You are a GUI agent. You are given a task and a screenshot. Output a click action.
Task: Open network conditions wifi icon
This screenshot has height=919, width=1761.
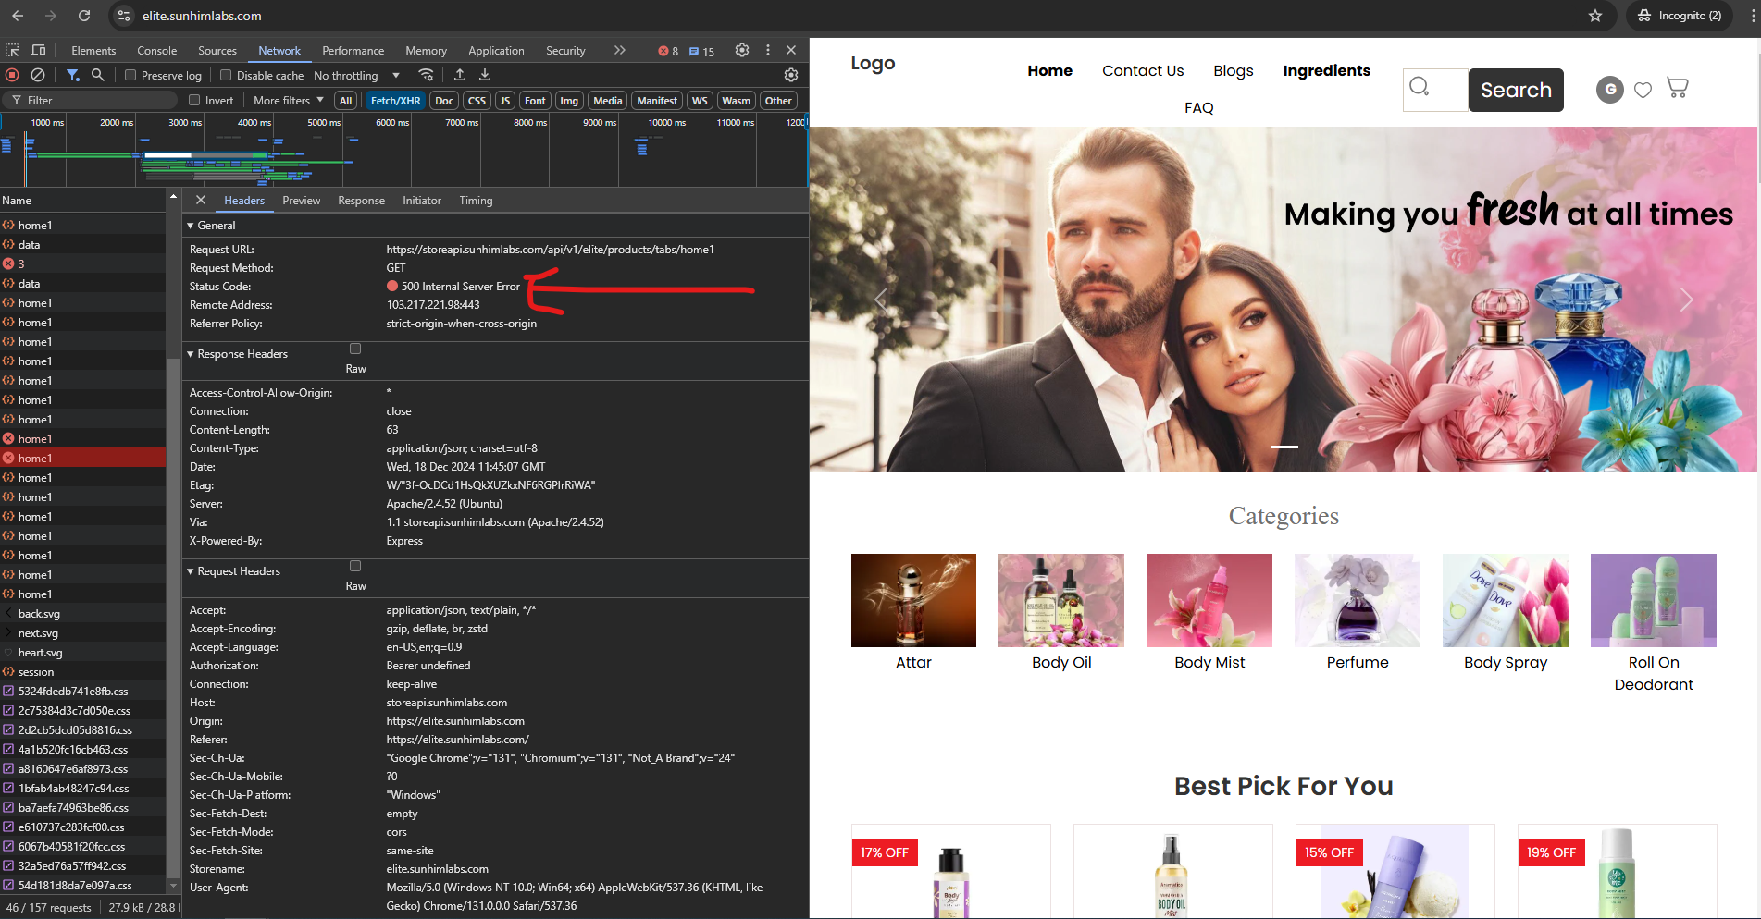pos(426,75)
